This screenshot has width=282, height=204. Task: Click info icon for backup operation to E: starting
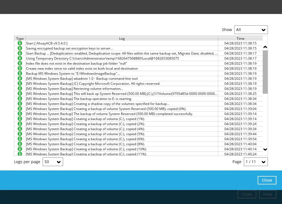[x=20, y=99]
